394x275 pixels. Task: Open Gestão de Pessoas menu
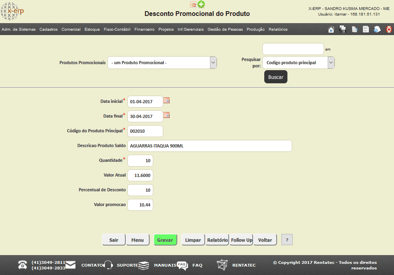click(225, 29)
